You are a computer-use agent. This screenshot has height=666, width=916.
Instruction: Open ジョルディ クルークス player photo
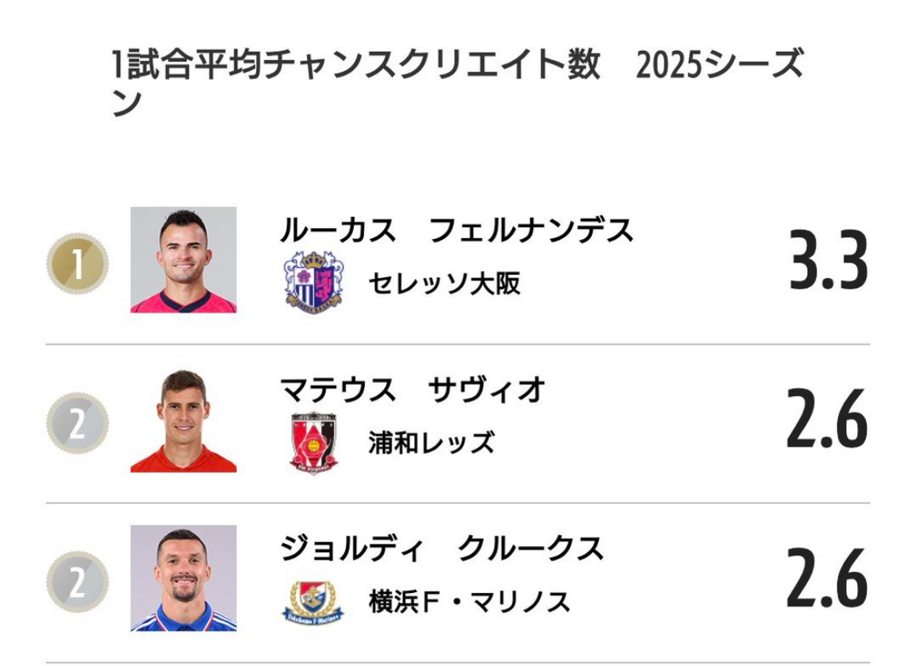pos(183,578)
